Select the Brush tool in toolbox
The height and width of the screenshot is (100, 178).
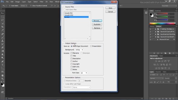tap(3, 37)
